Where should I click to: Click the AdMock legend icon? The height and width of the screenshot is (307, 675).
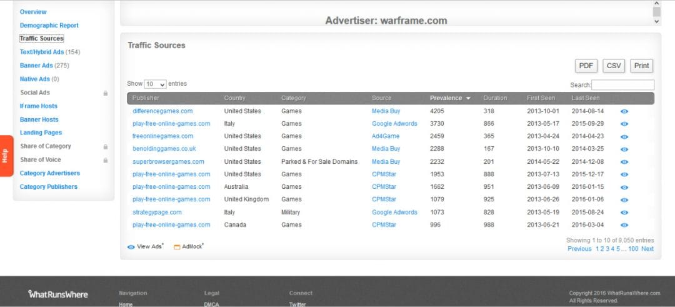[177, 247]
